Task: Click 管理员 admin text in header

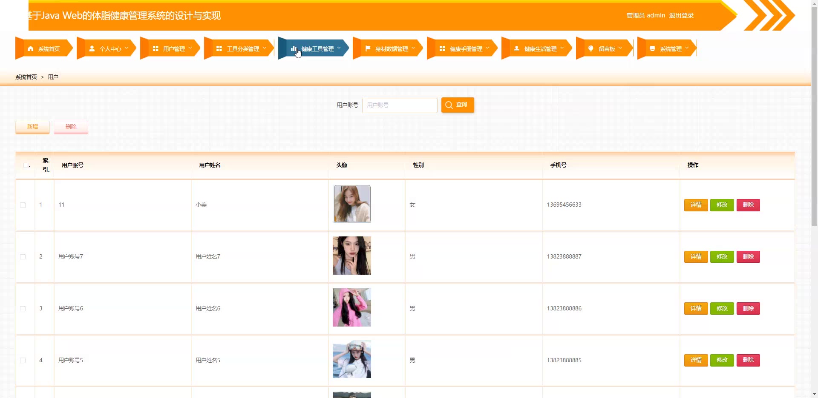Action: click(645, 15)
